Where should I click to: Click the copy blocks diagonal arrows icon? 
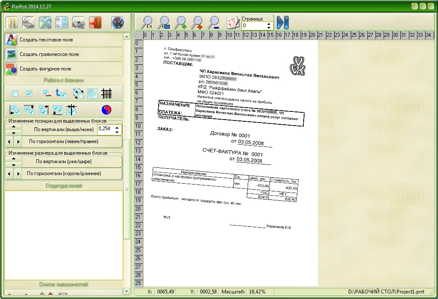tap(78, 94)
